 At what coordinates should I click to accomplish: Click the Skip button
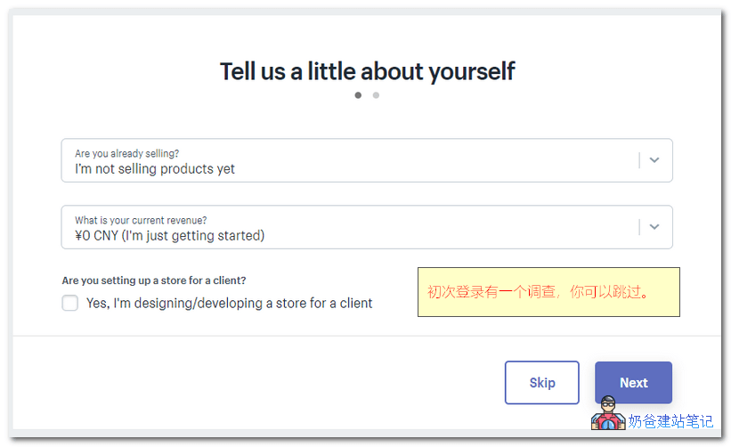click(541, 383)
